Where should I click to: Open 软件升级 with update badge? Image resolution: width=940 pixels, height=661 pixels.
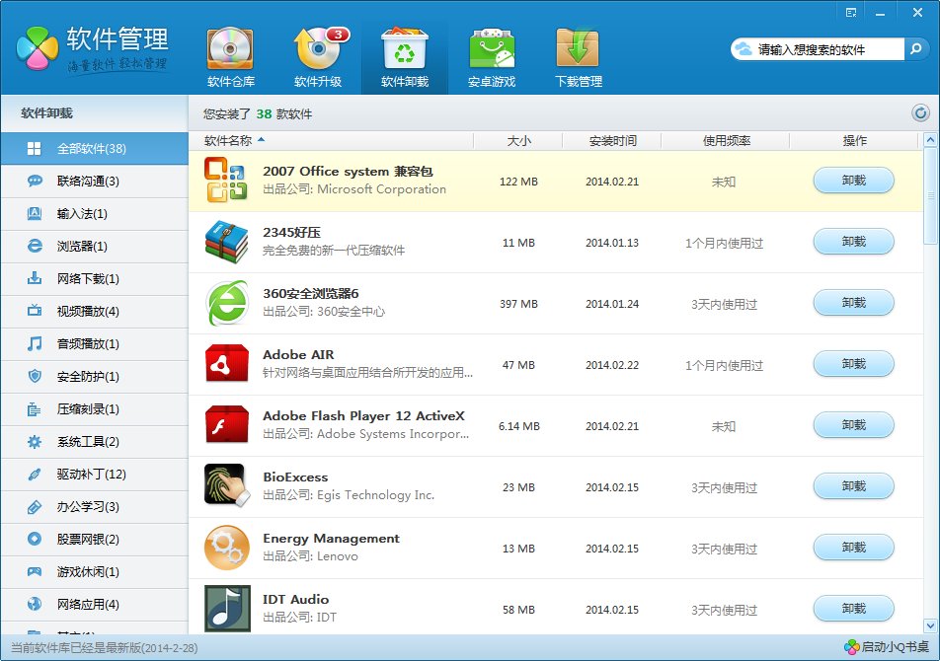click(318, 57)
